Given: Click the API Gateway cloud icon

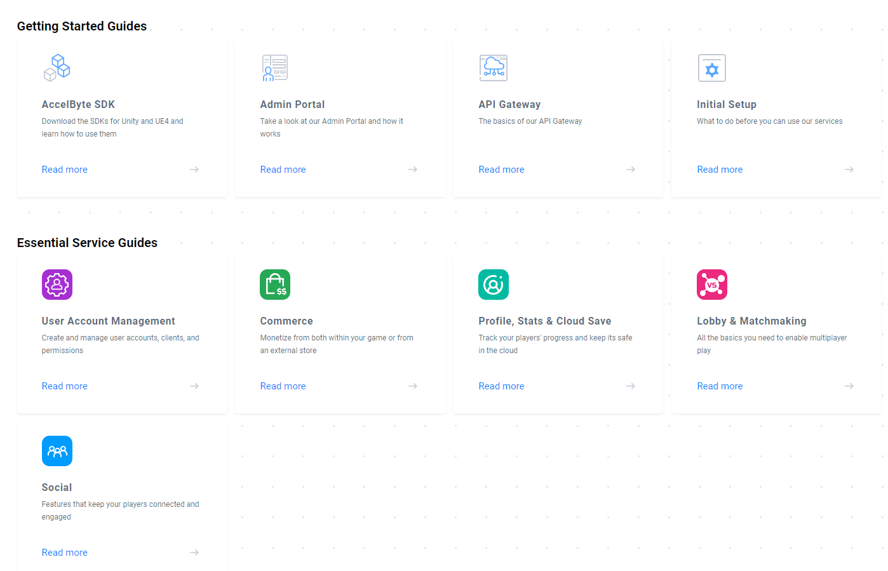Looking at the screenshot, I should coord(494,68).
